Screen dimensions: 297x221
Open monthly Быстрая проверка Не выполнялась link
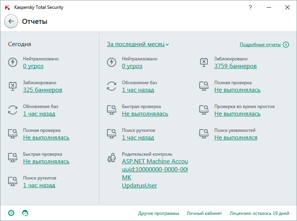pyautogui.click(x=145, y=114)
